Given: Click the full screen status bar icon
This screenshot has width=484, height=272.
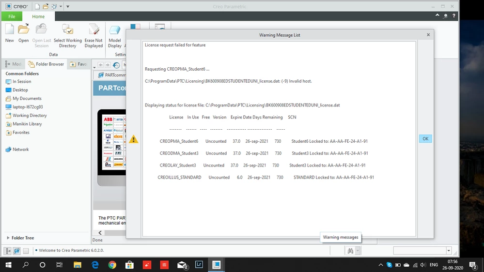Looking at the screenshot, I should click(x=26, y=251).
